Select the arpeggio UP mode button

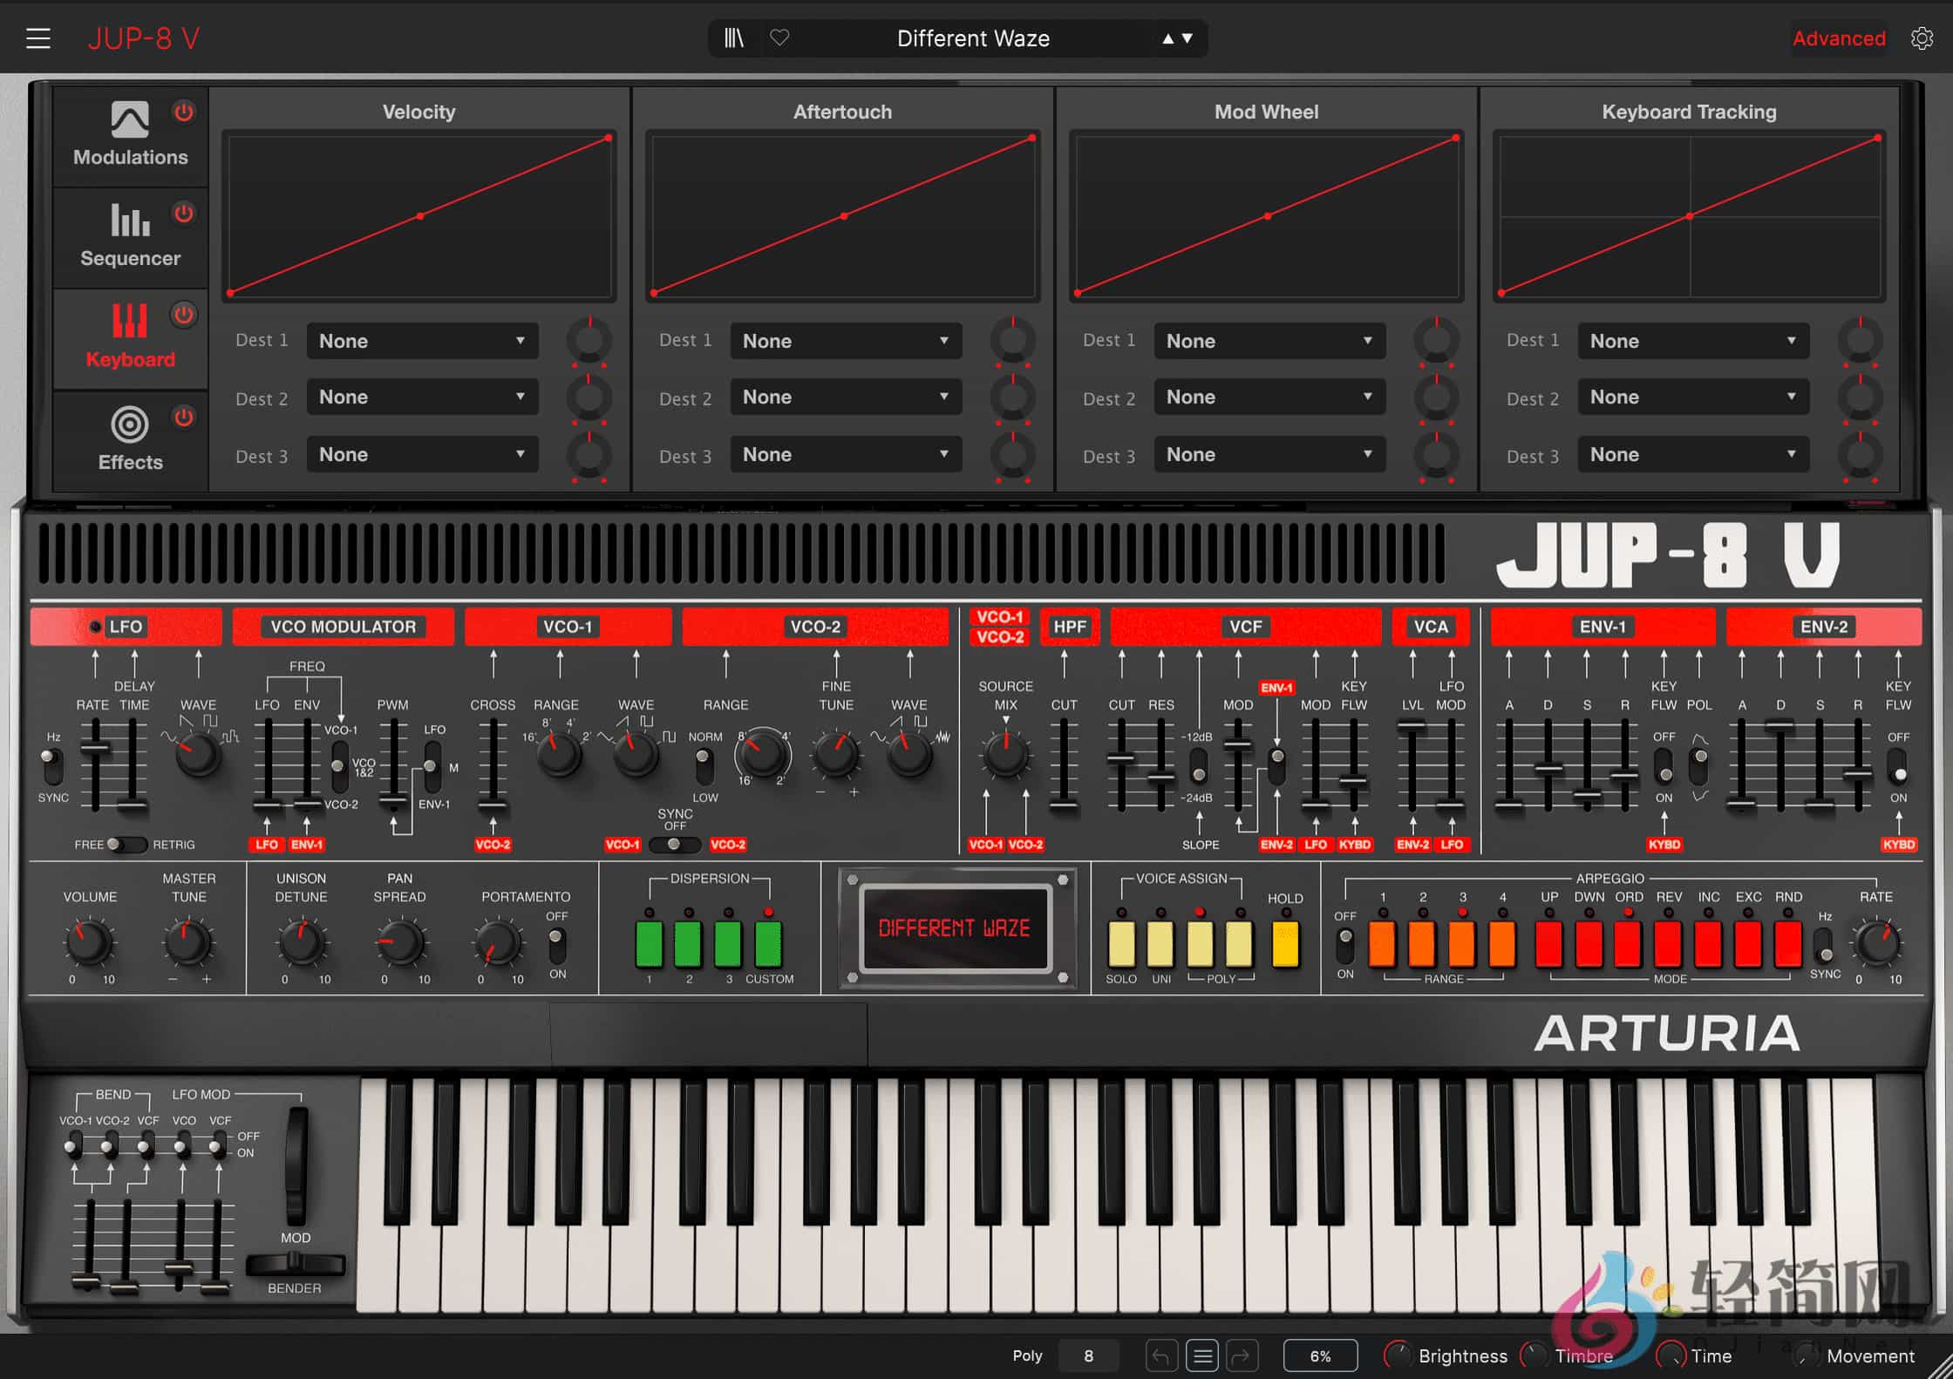[x=1548, y=945]
